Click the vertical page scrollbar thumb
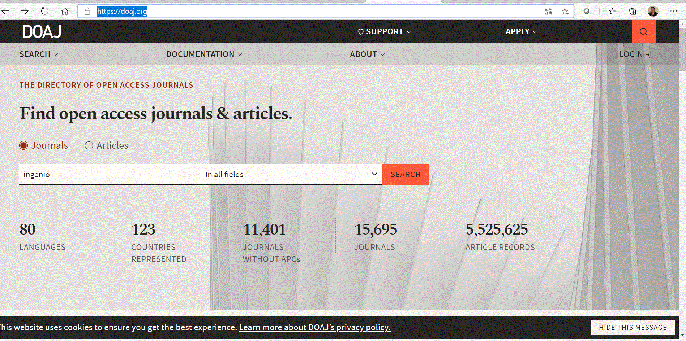686x341 pixels. 682,49
